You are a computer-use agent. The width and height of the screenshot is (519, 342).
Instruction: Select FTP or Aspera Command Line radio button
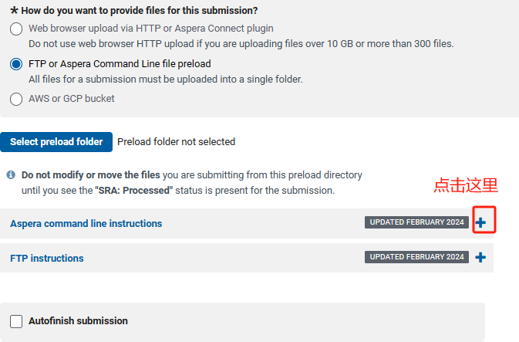click(16, 64)
